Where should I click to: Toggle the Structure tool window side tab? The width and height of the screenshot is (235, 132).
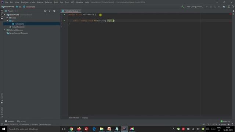pos(2,112)
